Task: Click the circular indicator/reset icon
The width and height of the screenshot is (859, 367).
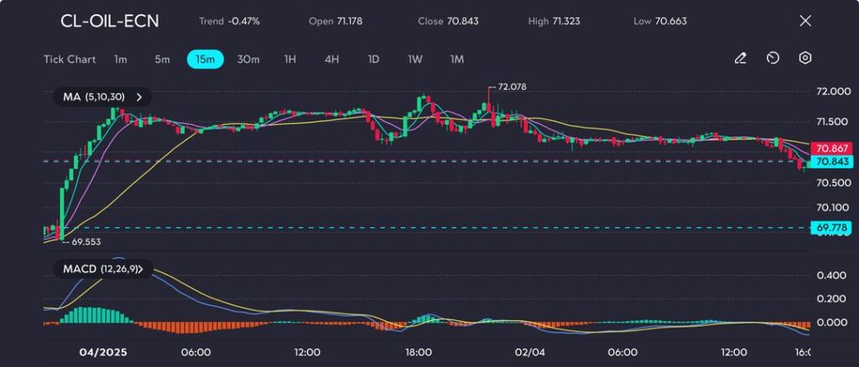Action: 773,59
